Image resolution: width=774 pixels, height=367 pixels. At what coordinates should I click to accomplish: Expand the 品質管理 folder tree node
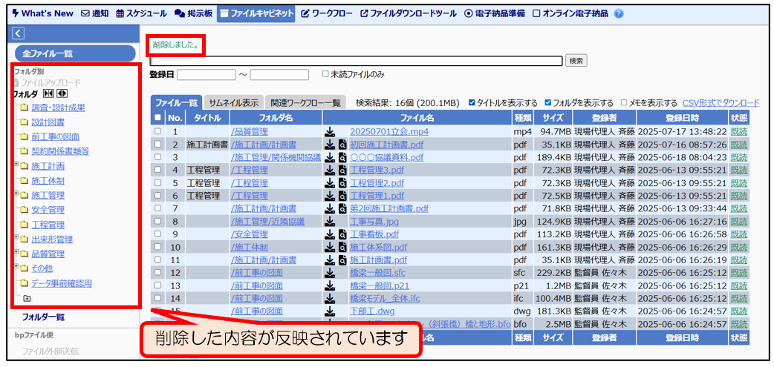click(x=16, y=253)
